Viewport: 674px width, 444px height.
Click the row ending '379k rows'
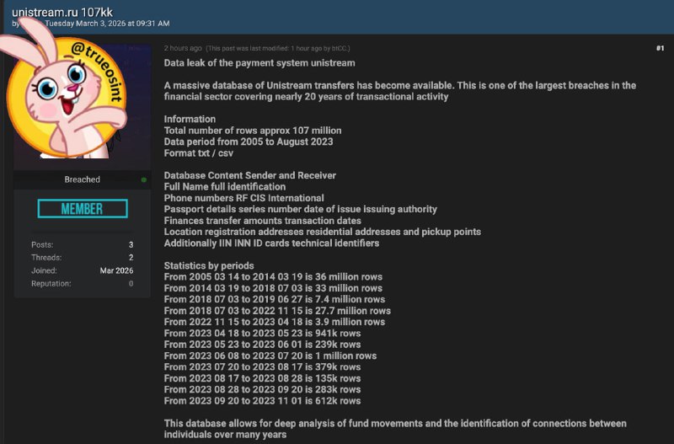pyautogui.click(x=262, y=367)
